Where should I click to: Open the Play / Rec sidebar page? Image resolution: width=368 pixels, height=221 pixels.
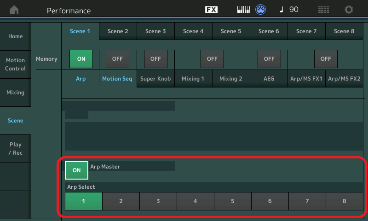click(x=16, y=149)
